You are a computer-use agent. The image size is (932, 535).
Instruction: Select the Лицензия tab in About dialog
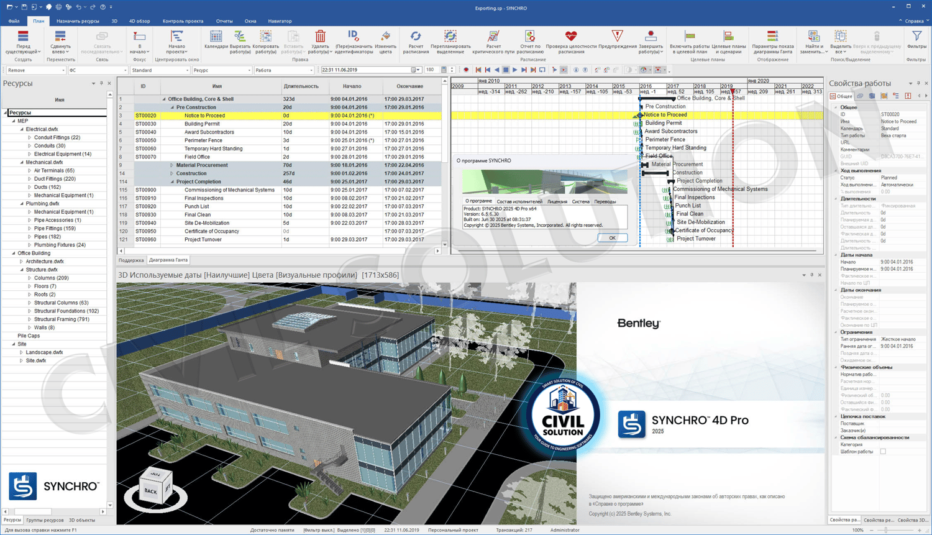tap(557, 202)
